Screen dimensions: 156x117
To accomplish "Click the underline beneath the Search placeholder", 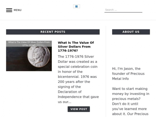I will pyautogui.click(x=123, y=12).
